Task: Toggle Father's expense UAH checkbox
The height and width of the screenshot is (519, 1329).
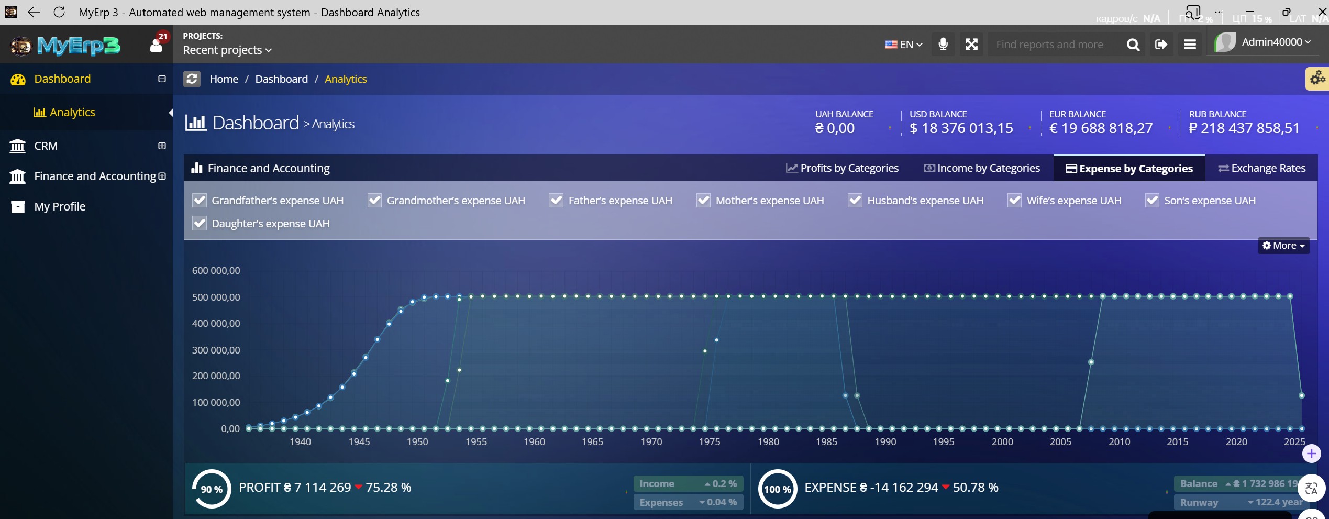Action: pos(556,201)
